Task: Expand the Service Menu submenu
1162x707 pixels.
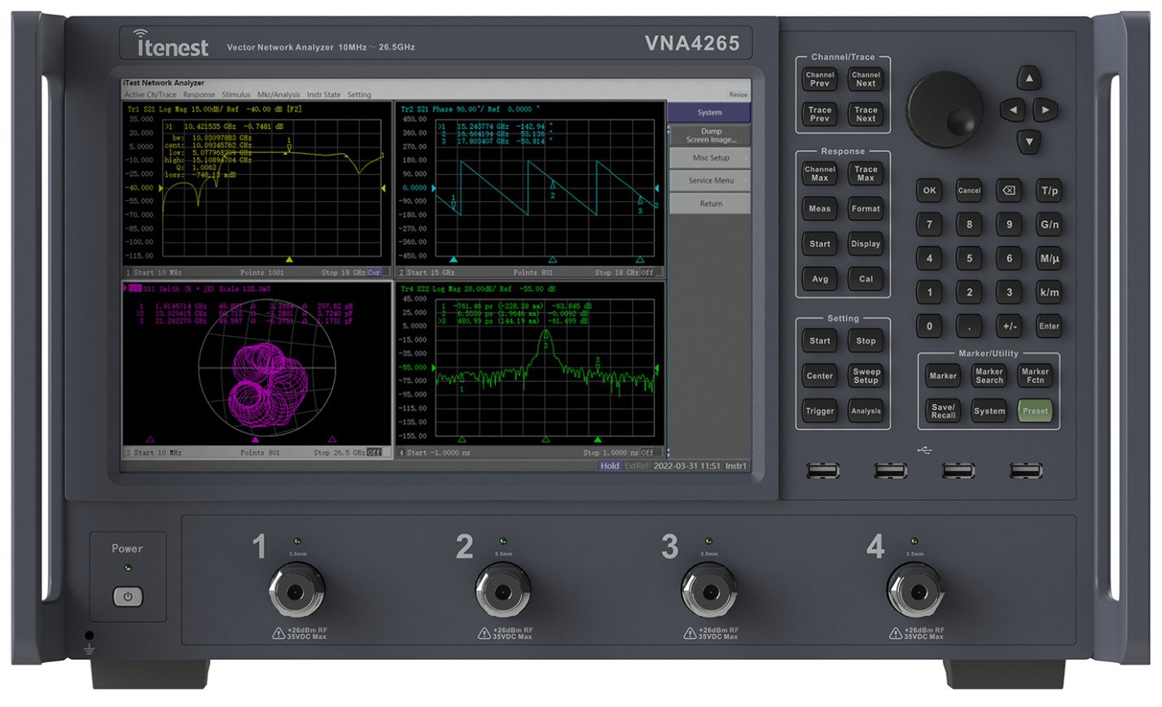Action: [710, 181]
